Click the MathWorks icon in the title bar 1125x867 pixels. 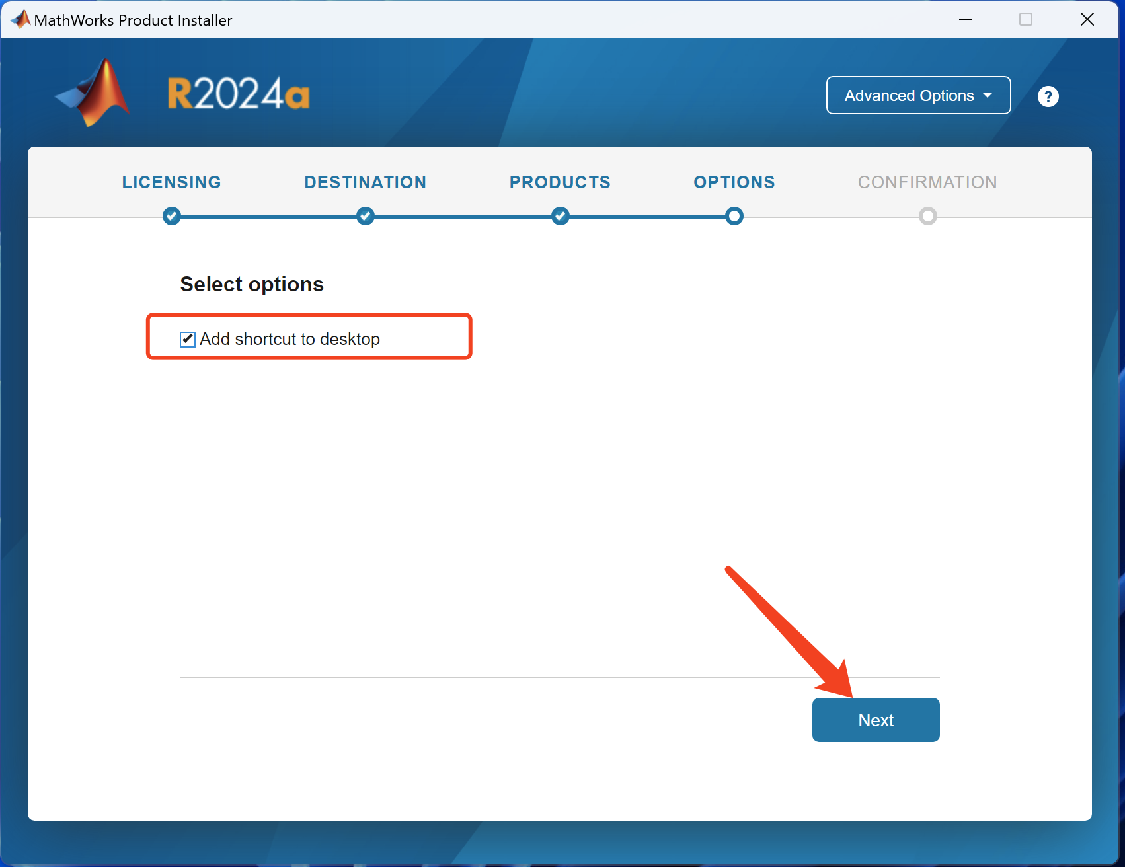pyautogui.click(x=20, y=20)
